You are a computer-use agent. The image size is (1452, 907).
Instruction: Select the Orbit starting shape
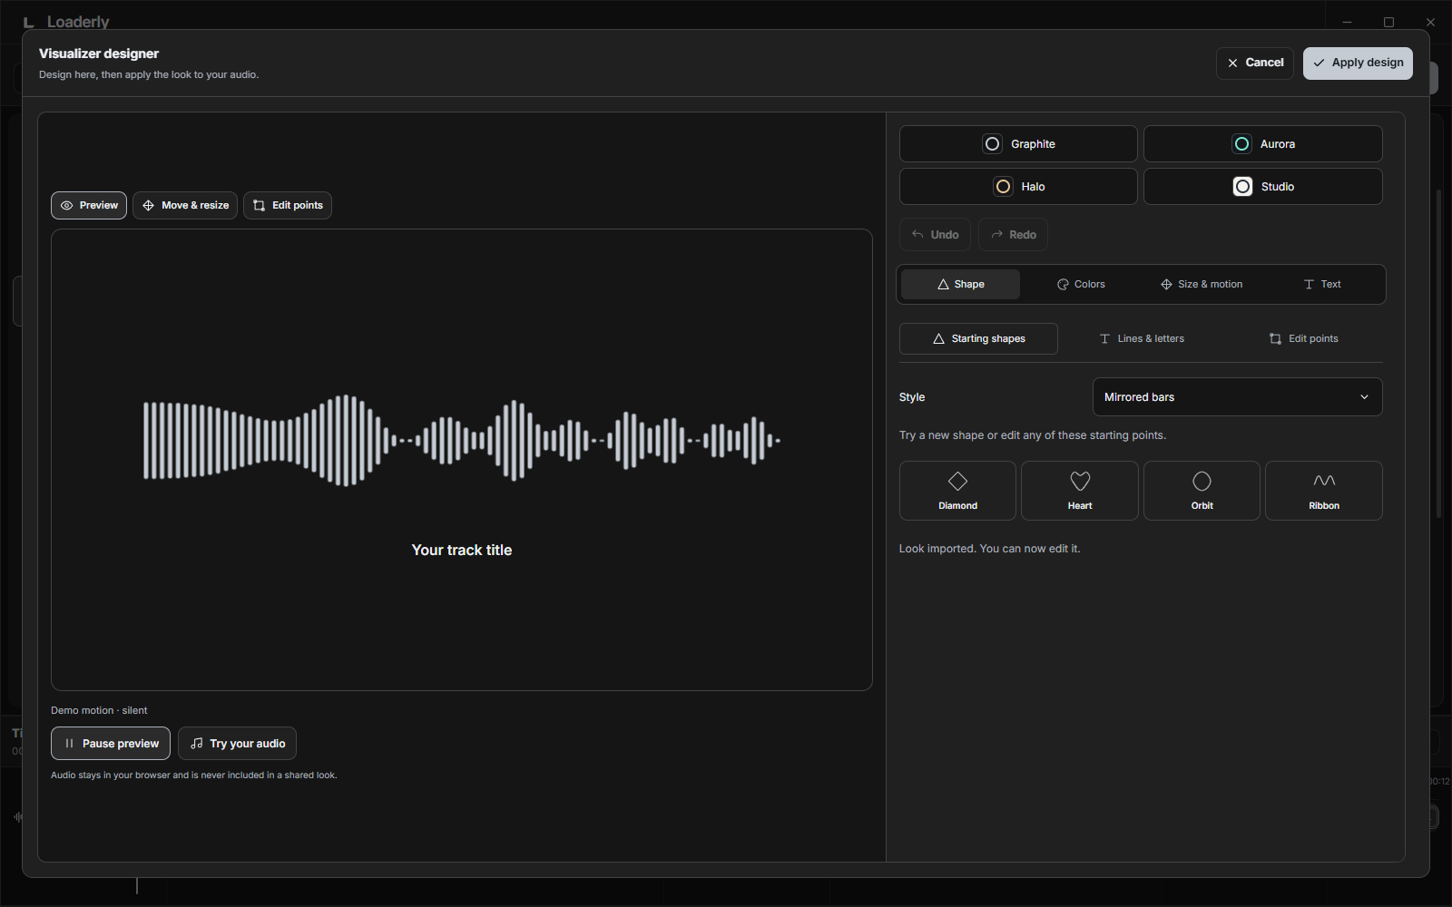1202,491
